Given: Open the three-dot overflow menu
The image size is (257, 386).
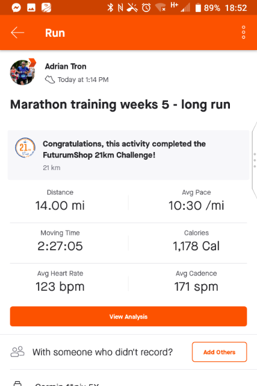Looking at the screenshot, I should click(x=244, y=32).
